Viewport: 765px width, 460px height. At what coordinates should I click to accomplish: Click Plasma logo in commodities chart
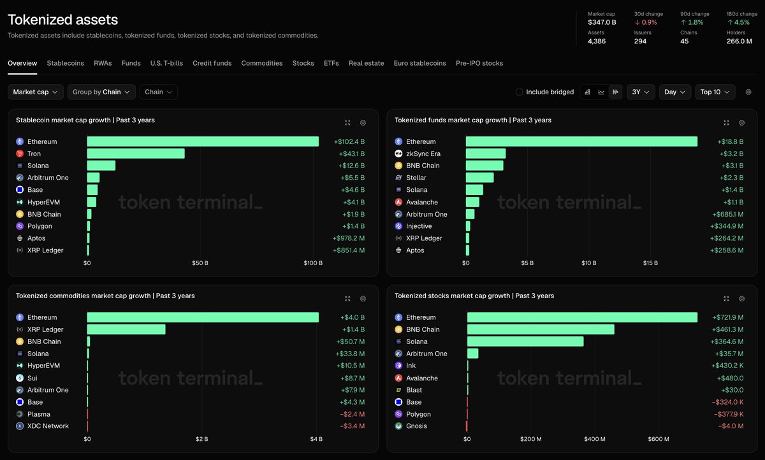[x=20, y=414]
